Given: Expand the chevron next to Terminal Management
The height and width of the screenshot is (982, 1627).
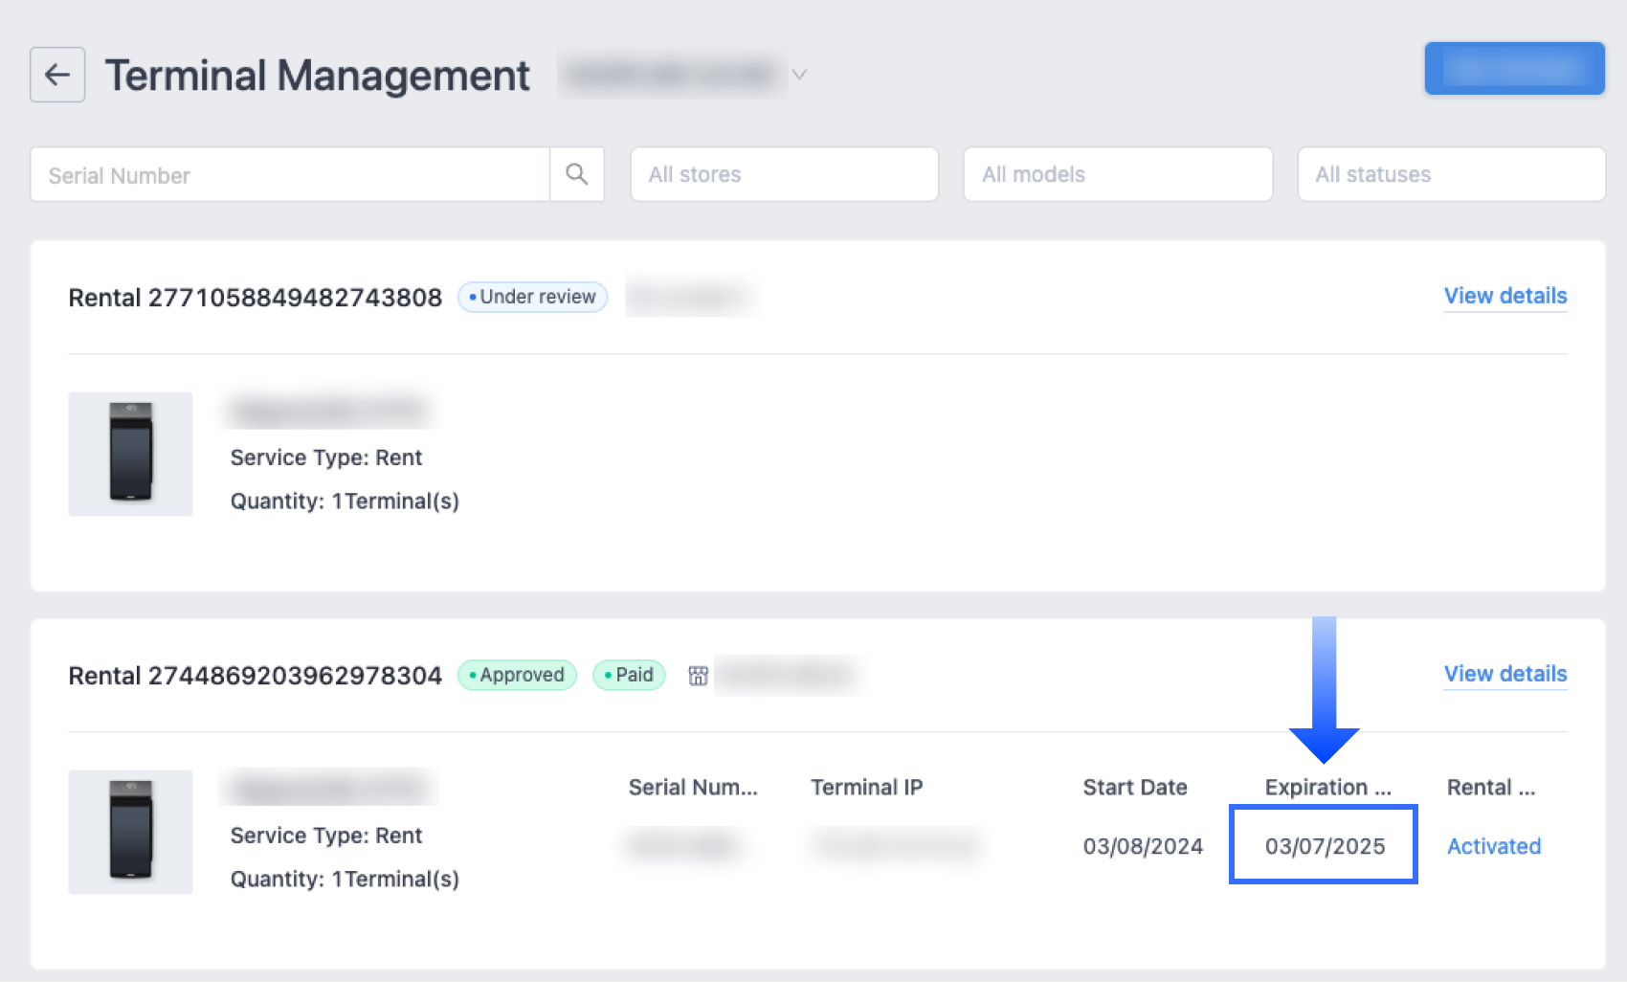Looking at the screenshot, I should (799, 75).
